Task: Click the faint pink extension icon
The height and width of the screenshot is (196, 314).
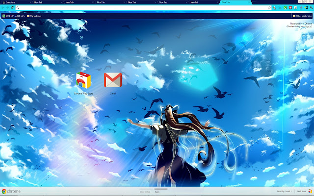Action: point(301,8)
